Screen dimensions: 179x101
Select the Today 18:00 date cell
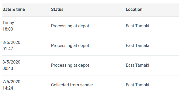pos(8,26)
